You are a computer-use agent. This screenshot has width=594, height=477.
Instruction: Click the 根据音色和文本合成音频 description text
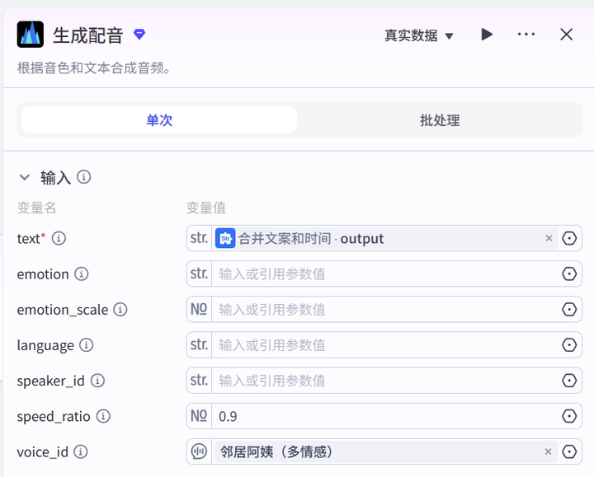(x=94, y=68)
